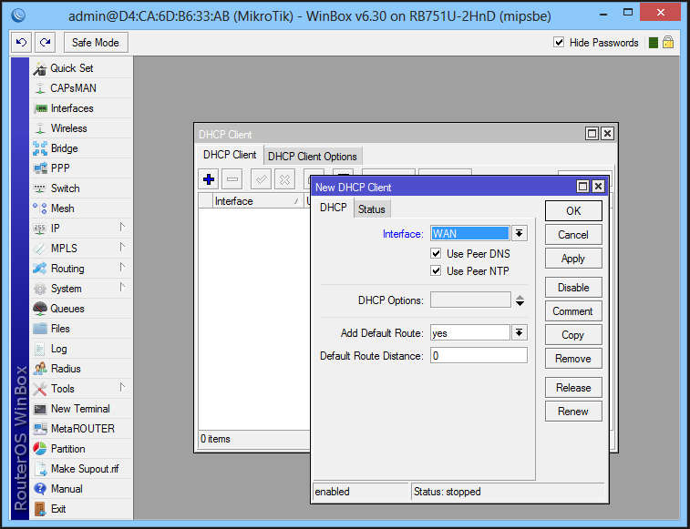The width and height of the screenshot is (690, 529).
Task: Expand the DHCP Options arrows
Action: [x=520, y=300]
